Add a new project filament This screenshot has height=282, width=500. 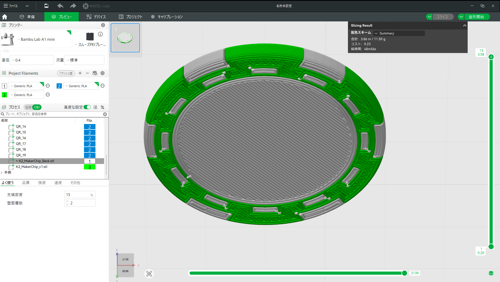pos(80,73)
